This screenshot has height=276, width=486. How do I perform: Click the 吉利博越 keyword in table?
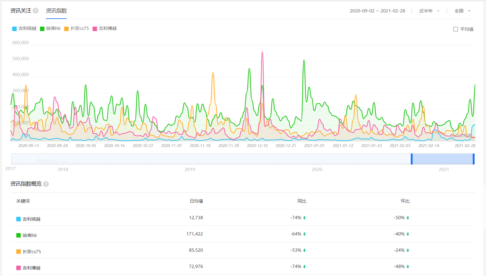click(x=31, y=268)
